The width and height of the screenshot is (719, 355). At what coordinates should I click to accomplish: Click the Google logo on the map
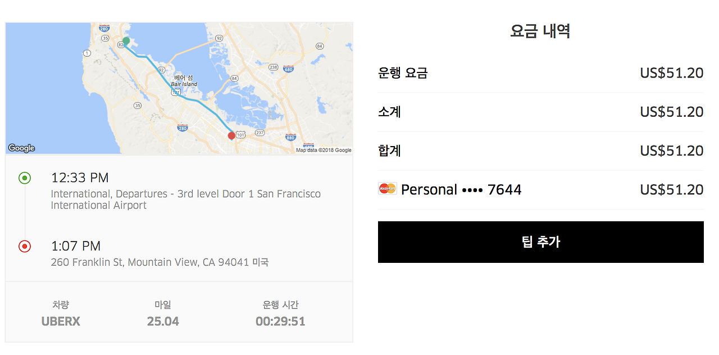point(21,148)
